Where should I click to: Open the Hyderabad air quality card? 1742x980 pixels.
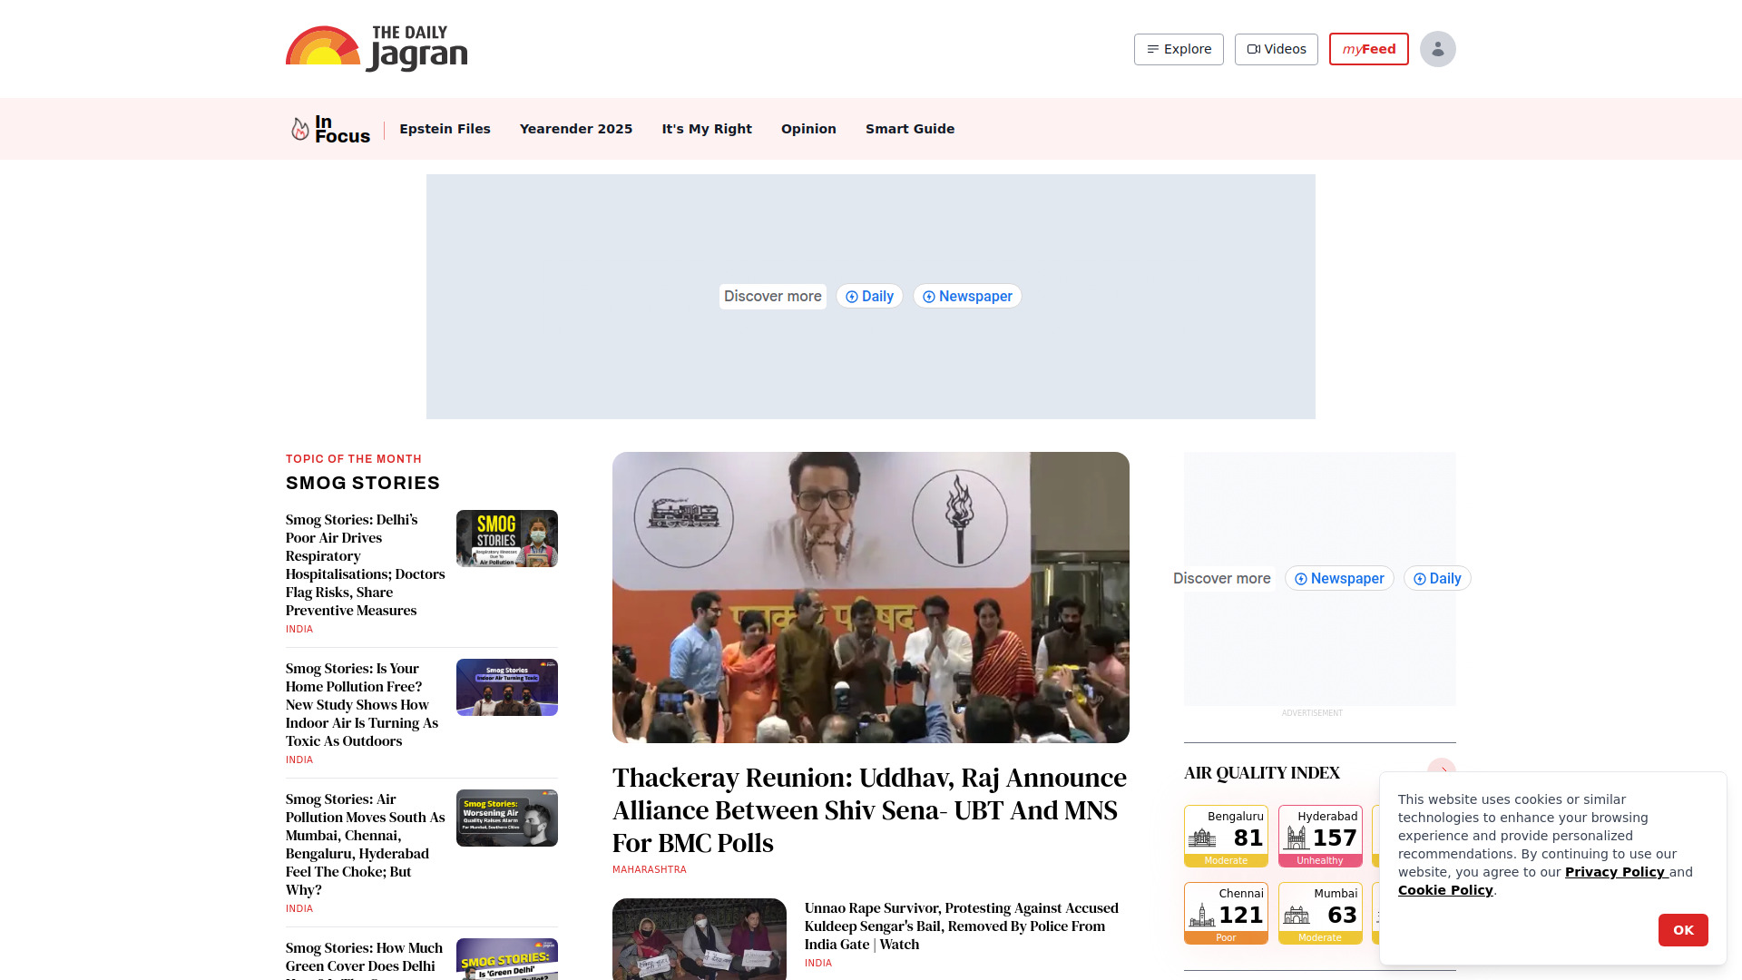[1320, 836]
